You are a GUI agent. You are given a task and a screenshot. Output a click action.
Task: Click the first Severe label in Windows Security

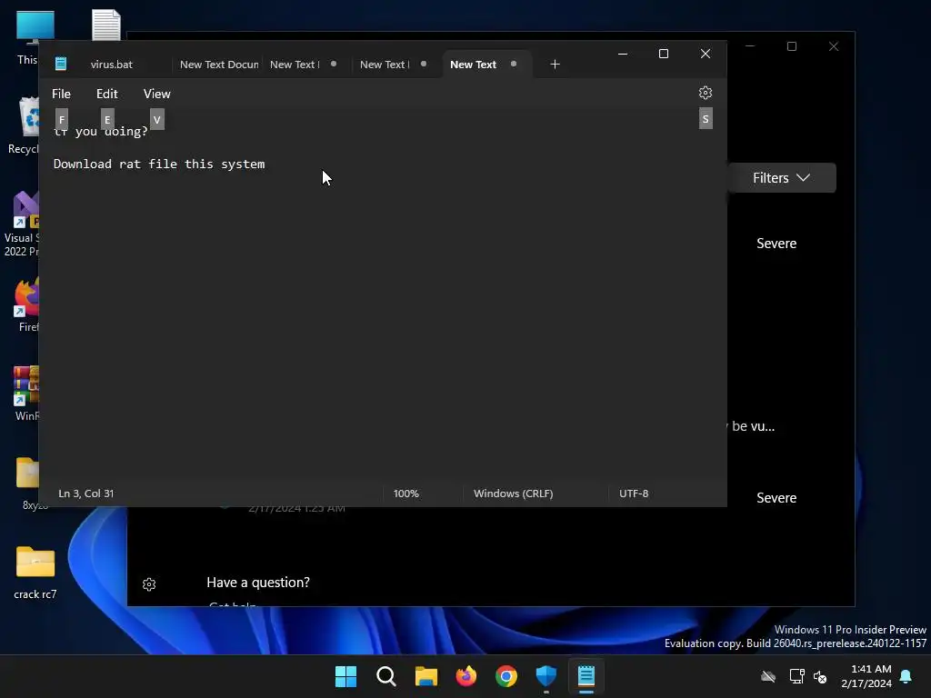[x=776, y=244]
